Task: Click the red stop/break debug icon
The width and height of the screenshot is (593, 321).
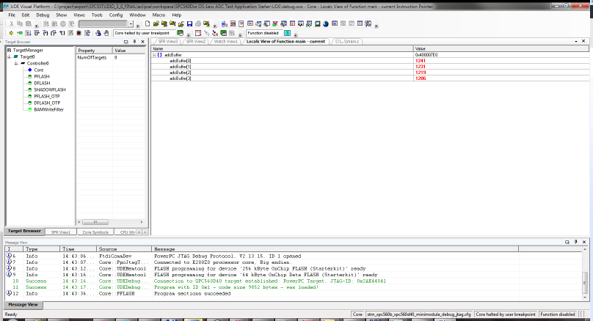Action: 79,33
